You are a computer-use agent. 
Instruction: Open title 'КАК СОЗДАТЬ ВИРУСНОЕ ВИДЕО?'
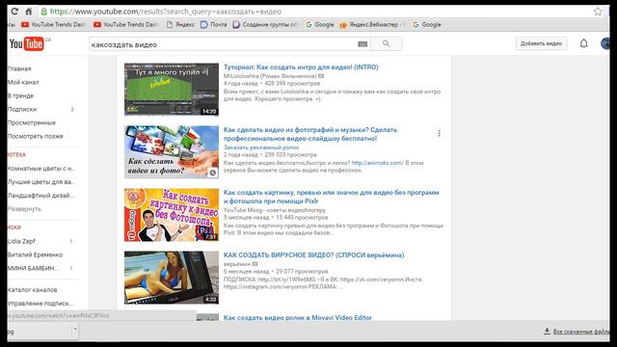coord(313,255)
